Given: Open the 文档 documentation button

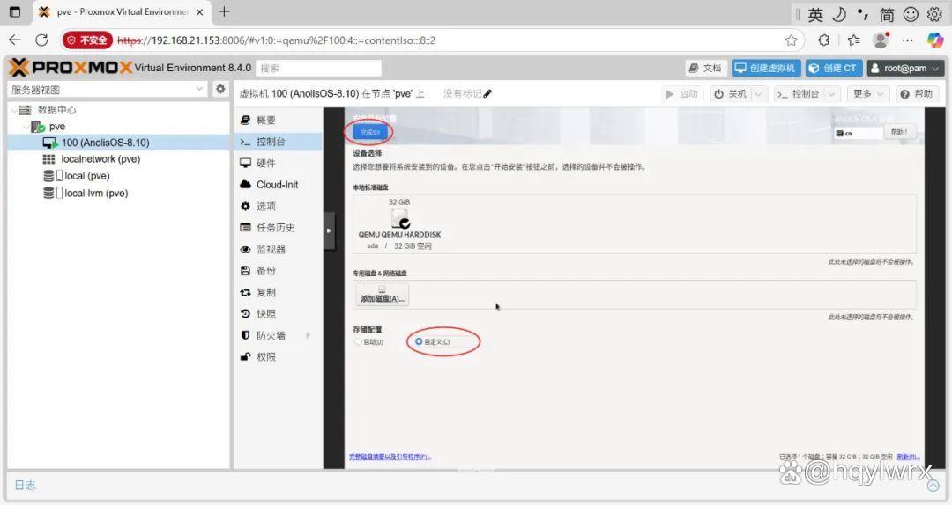Looking at the screenshot, I should [705, 68].
